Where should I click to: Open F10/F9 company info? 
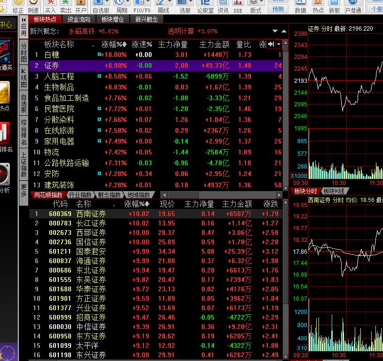140,7
